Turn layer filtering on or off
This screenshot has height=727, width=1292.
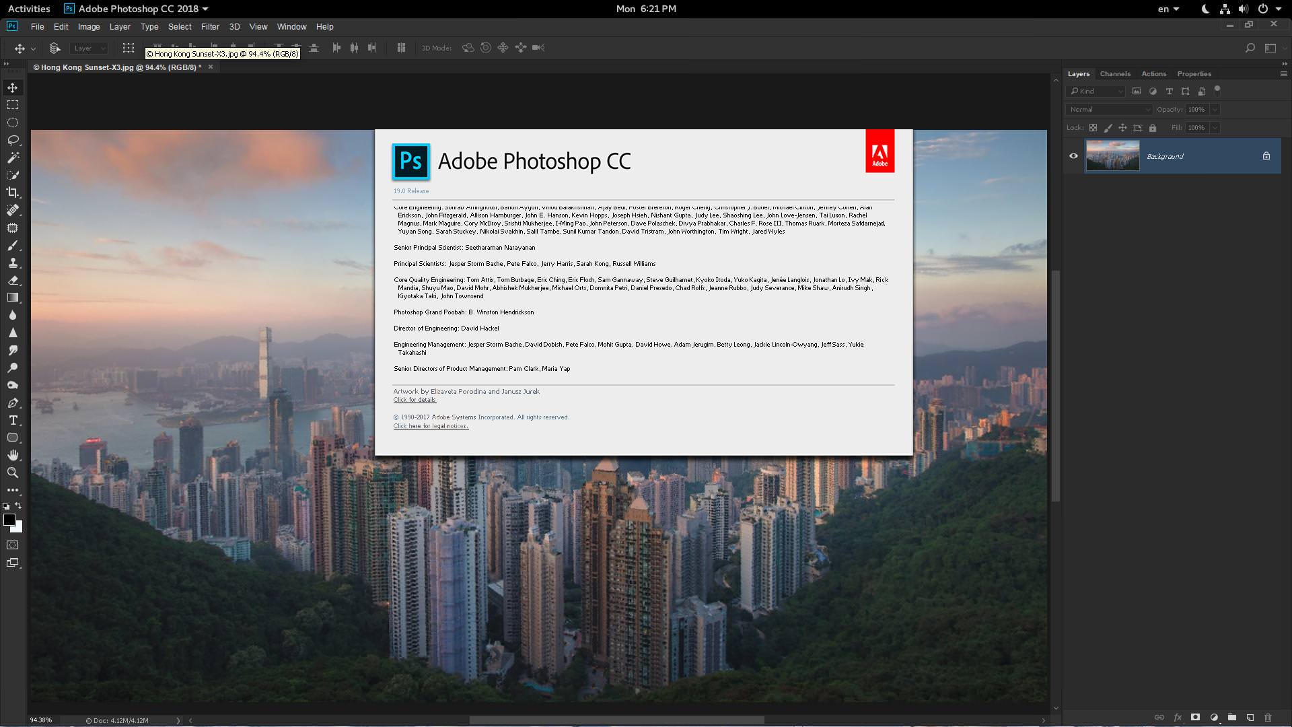point(1217,90)
